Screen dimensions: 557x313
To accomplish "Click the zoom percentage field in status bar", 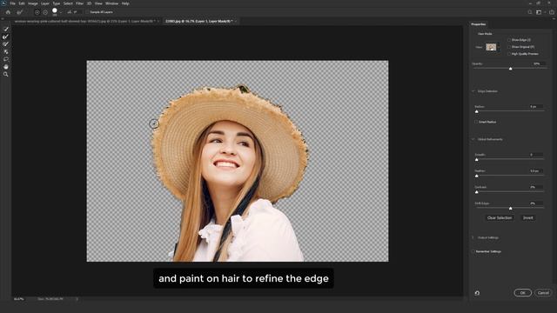I will 19,299.
